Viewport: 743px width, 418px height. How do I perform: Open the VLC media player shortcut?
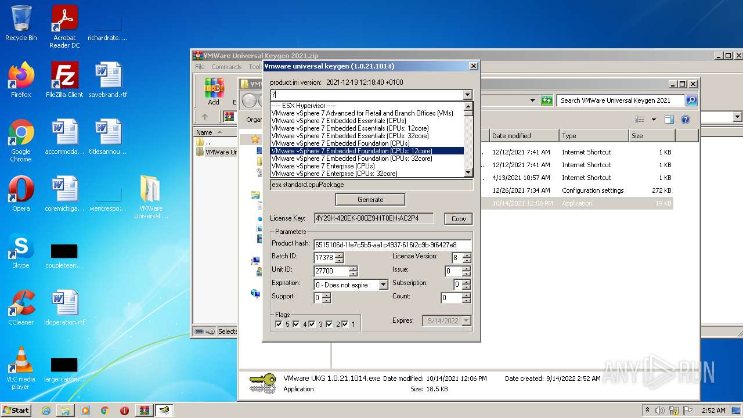point(21,368)
